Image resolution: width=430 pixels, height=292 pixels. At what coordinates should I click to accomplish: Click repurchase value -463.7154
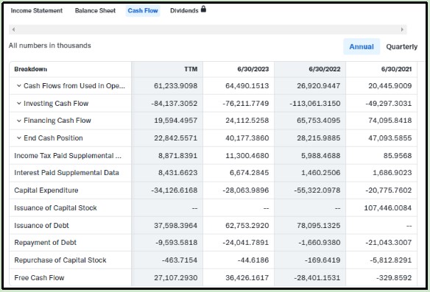pyautogui.click(x=180, y=260)
